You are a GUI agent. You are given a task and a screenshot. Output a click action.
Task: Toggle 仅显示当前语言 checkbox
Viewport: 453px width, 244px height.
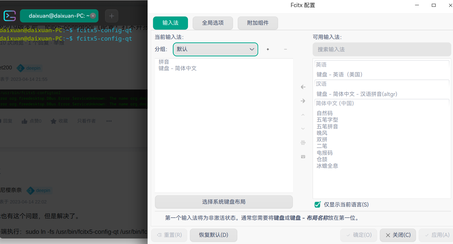coord(318,205)
